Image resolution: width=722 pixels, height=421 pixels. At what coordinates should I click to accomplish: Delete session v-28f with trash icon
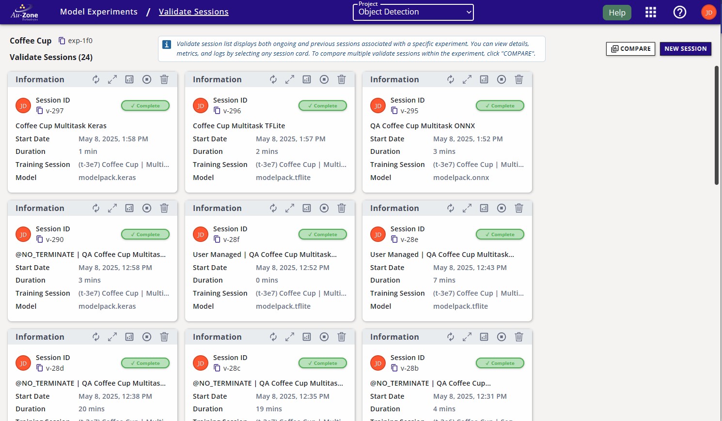[342, 208]
